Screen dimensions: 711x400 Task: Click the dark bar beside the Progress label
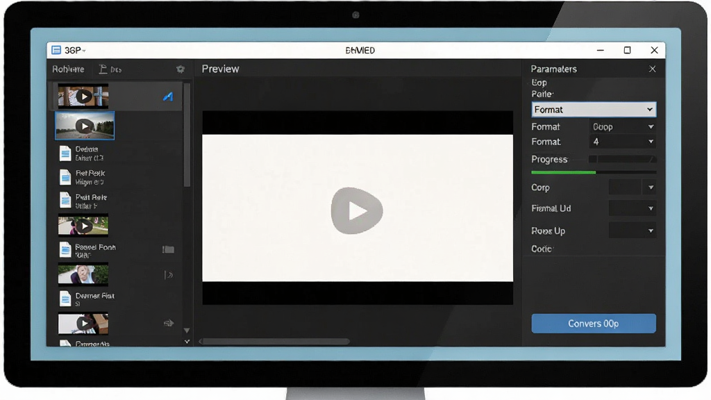point(622,159)
